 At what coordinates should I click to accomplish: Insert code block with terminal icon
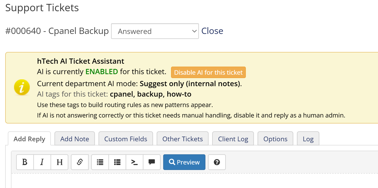point(135,162)
